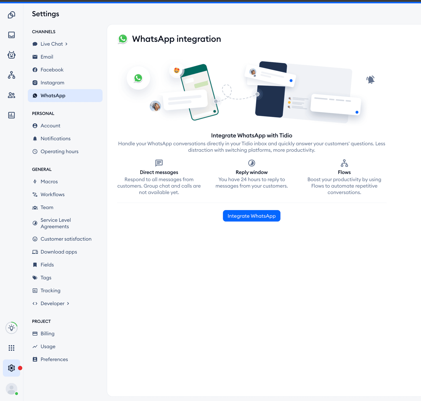The height and width of the screenshot is (401, 421).
Task: Click the WhatsApp logo beside page title
Action: tap(123, 39)
